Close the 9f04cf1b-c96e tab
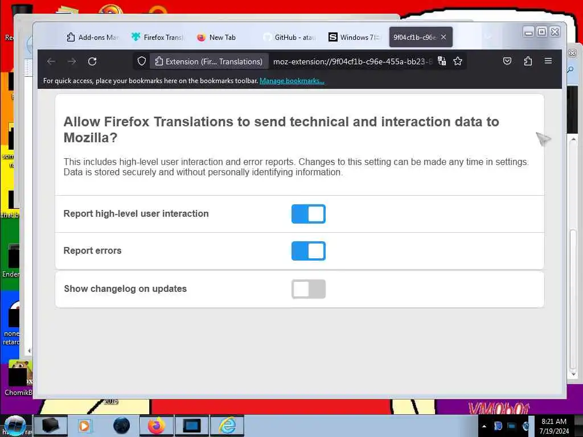Screen dimensions: 583x437 tap(444, 37)
